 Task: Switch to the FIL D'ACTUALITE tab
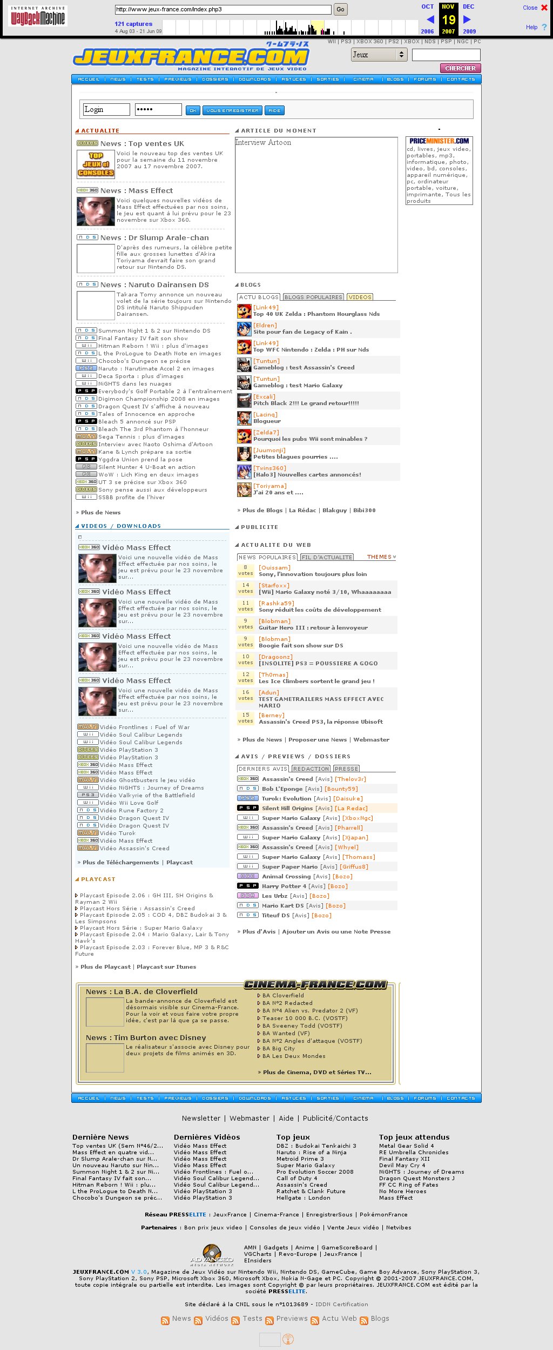pos(327,557)
